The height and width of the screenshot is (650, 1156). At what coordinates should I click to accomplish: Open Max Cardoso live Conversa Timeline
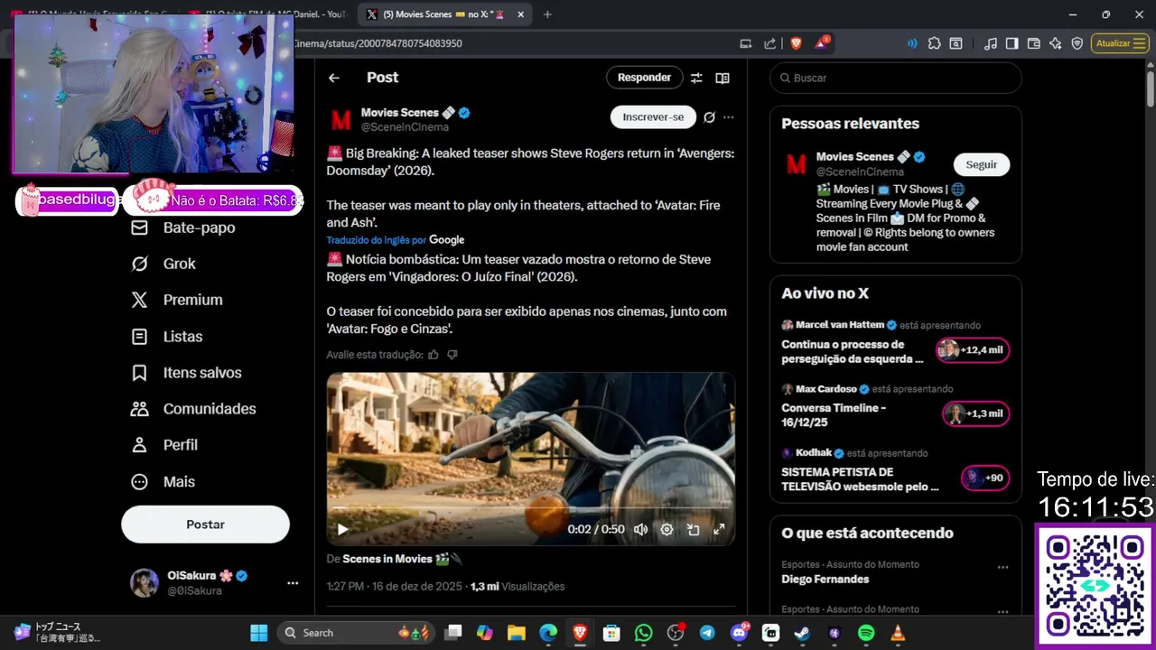click(x=895, y=406)
